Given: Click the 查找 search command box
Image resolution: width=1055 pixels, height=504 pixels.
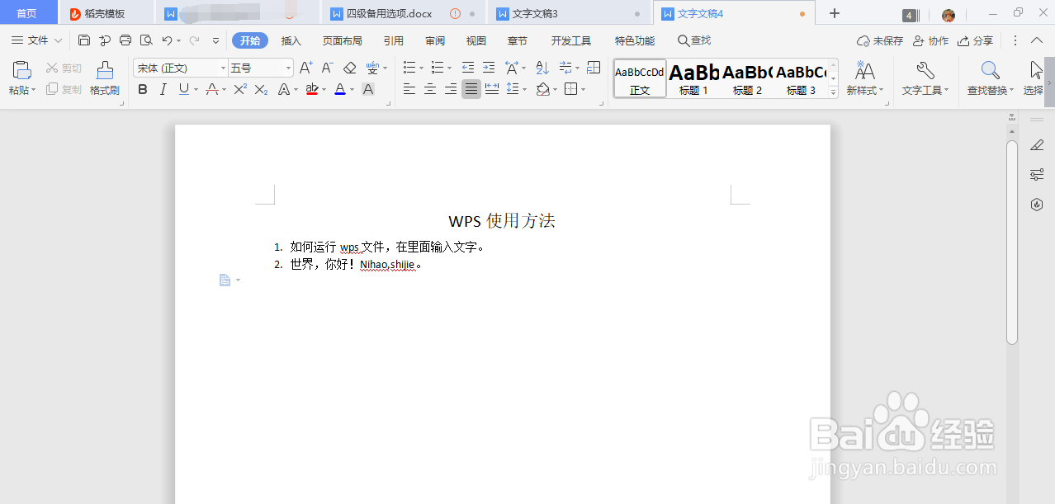Looking at the screenshot, I should [x=694, y=40].
